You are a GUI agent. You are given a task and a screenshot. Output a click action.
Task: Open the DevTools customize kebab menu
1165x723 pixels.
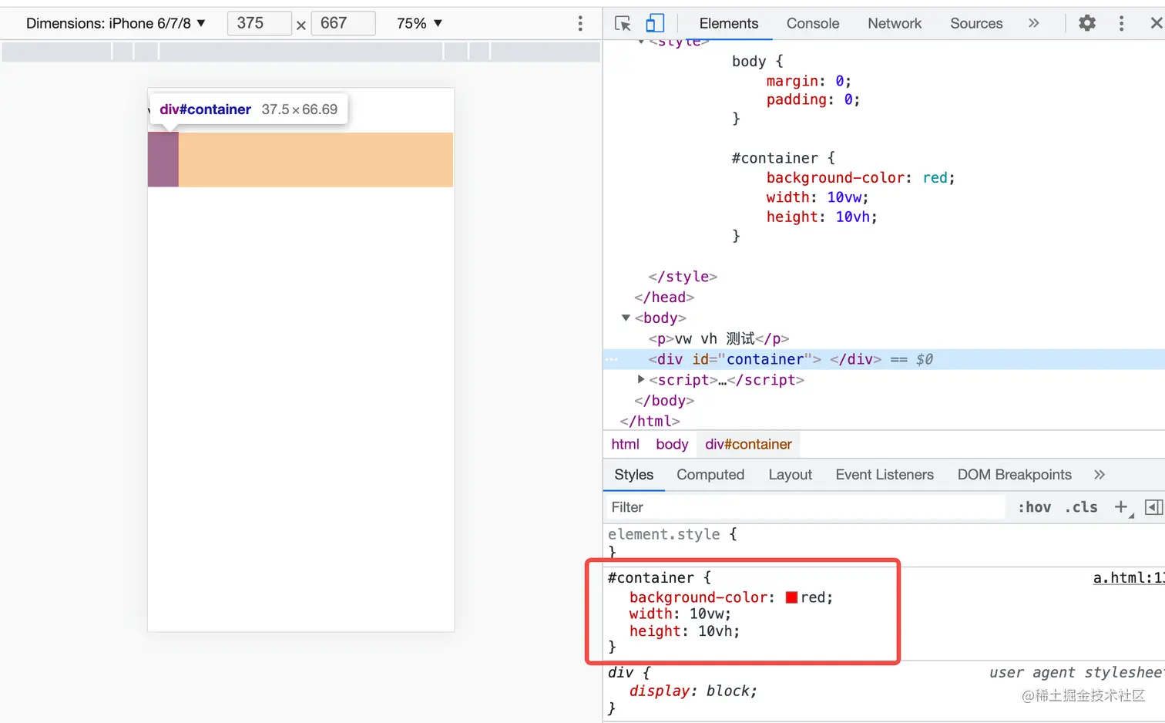point(1121,23)
